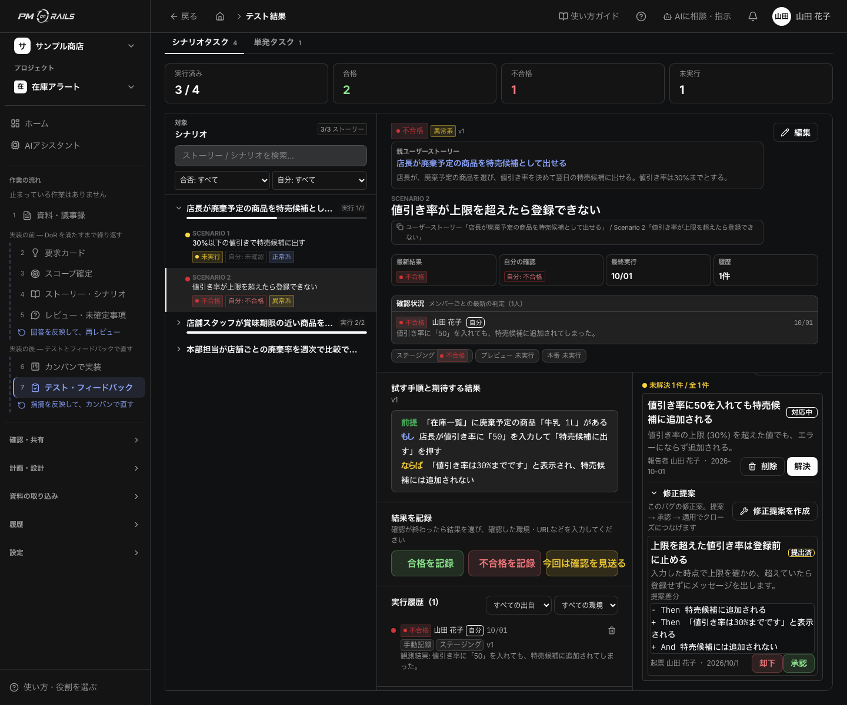Reject the fix proposal with 却下
The image size is (847, 705).
click(767, 663)
